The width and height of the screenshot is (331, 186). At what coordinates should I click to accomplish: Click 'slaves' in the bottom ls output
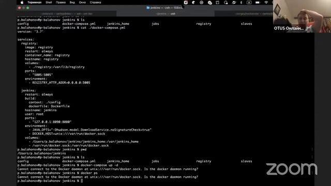click(246, 161)
